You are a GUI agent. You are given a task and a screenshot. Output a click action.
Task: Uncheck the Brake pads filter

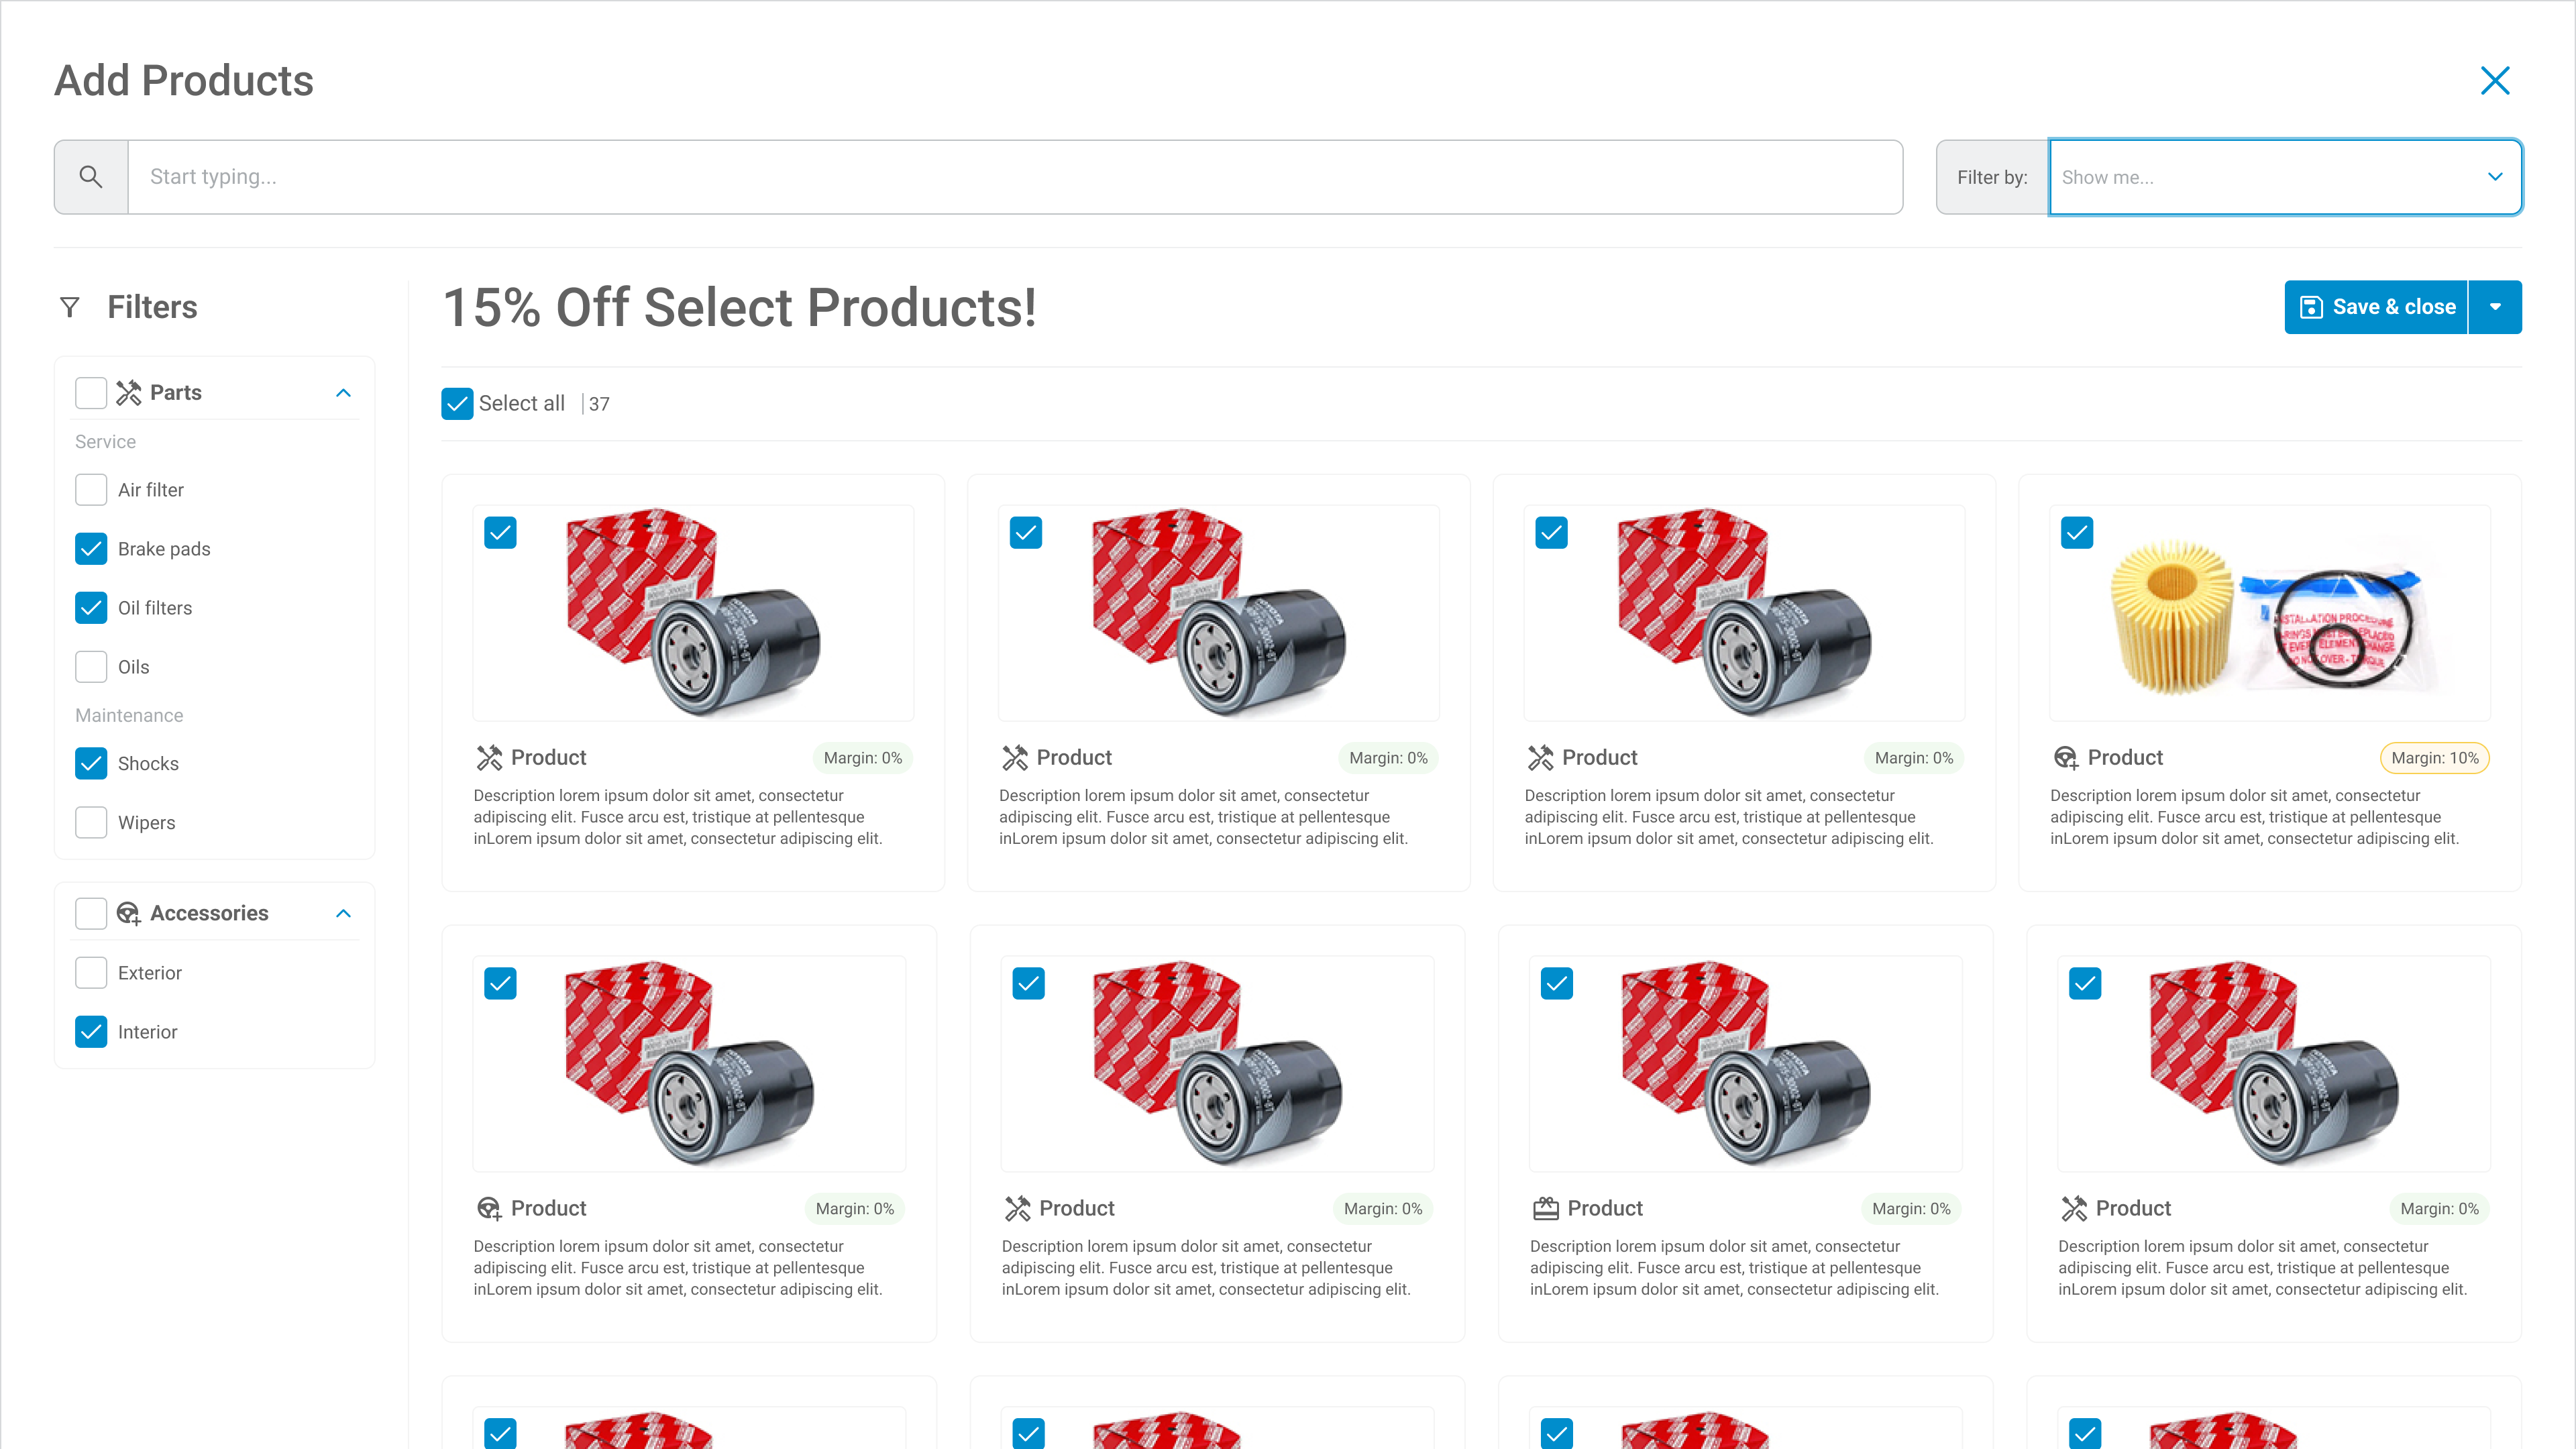point(91,549)
